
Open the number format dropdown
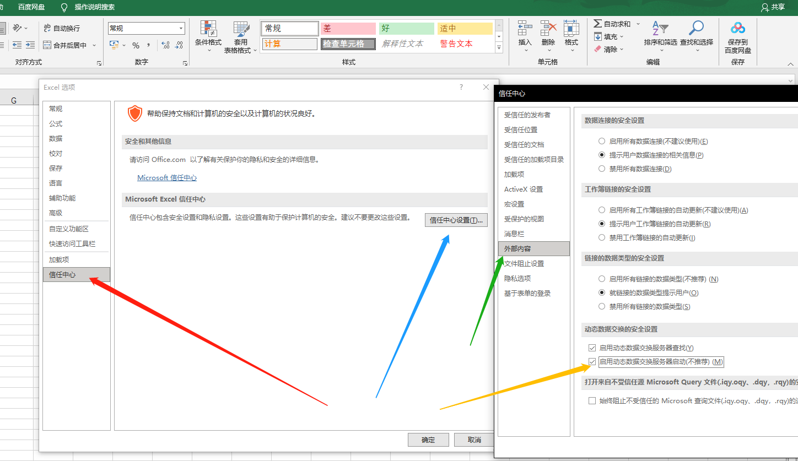tap(181, 29)
